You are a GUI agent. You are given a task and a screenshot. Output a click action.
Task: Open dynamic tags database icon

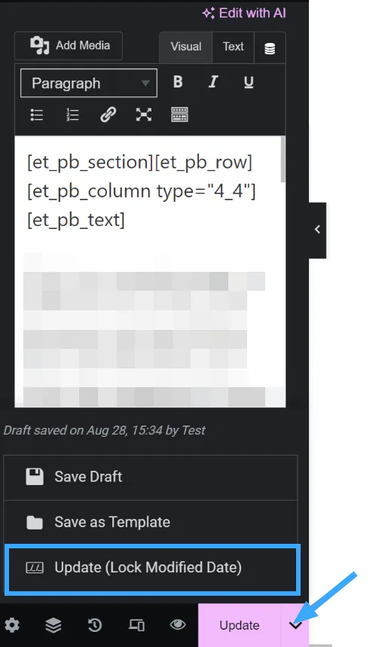270,48
